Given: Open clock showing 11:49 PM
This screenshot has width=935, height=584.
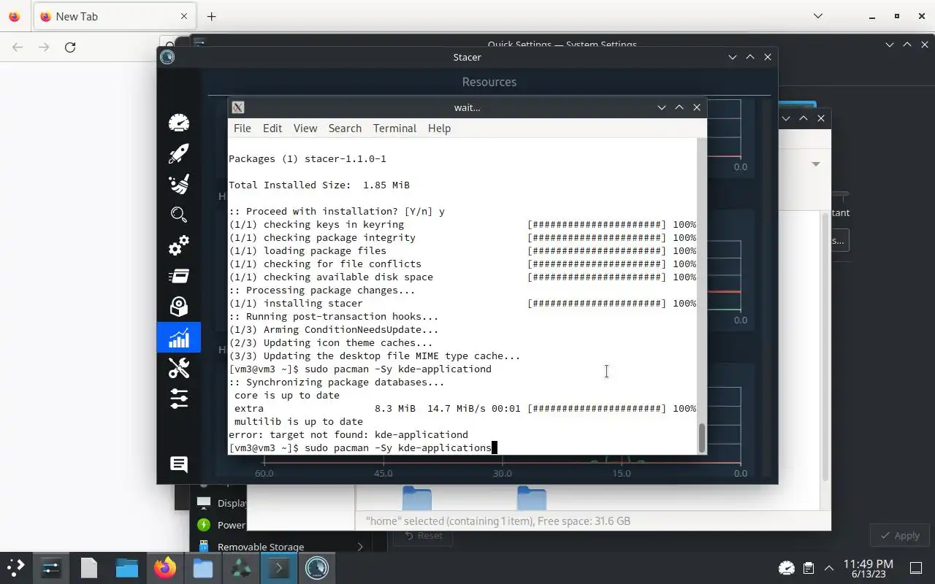Looking at the screenshot, I should [868, 568].
